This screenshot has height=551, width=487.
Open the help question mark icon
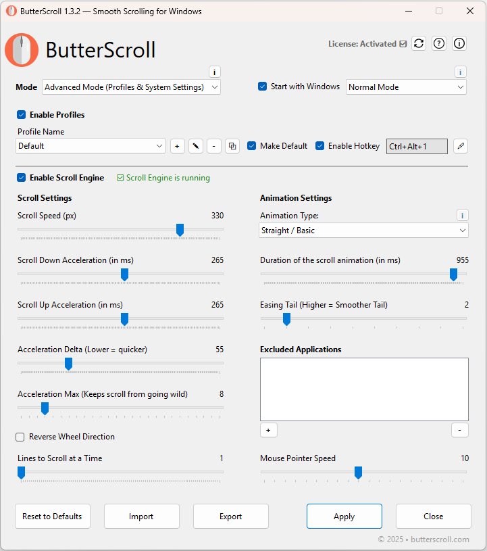tap(439, 43)
